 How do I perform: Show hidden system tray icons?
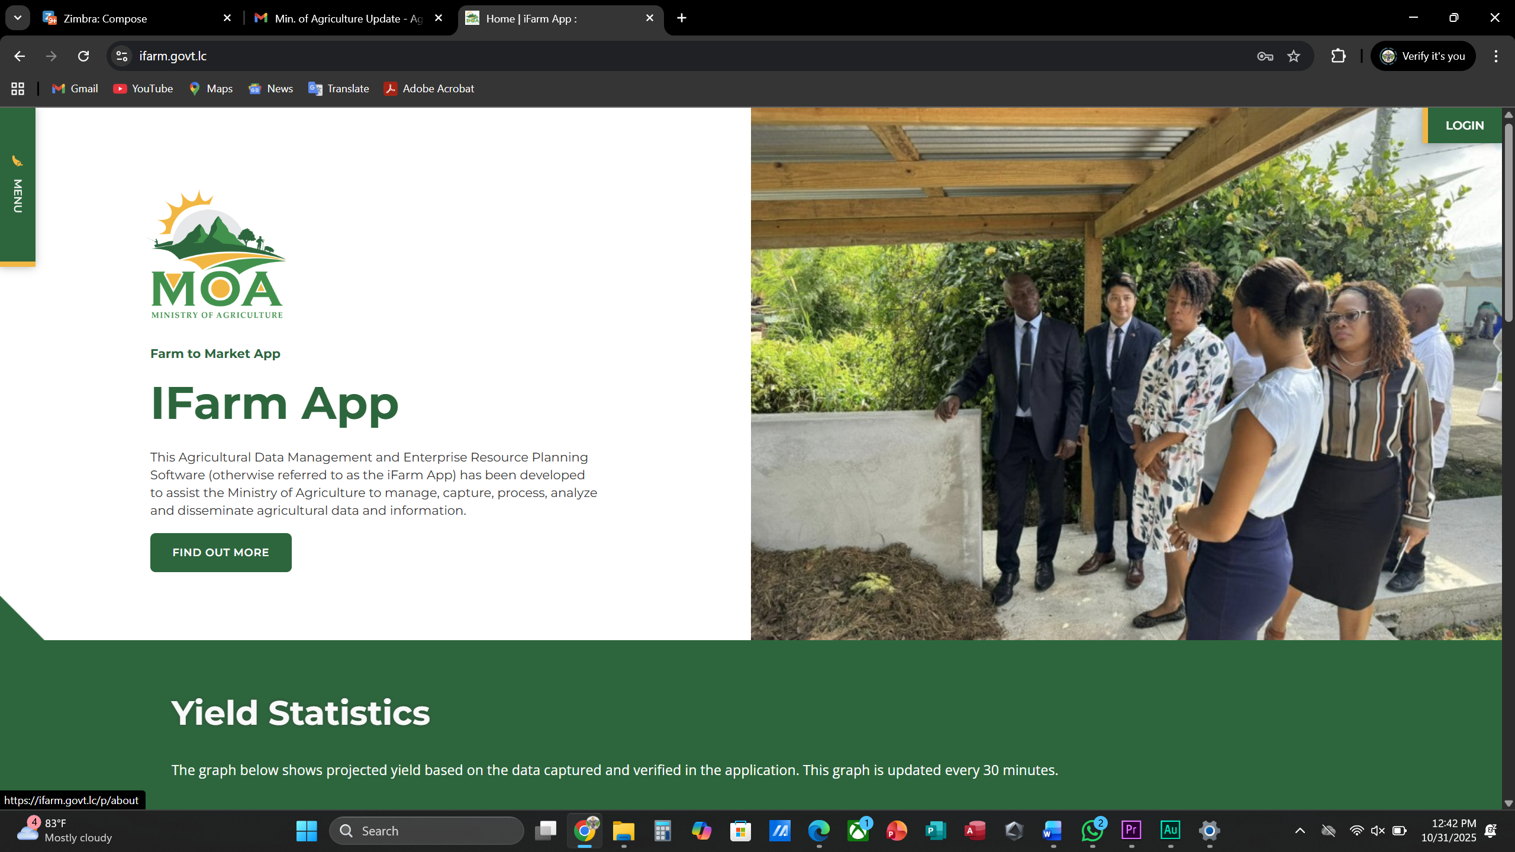tap(1300, 831)
